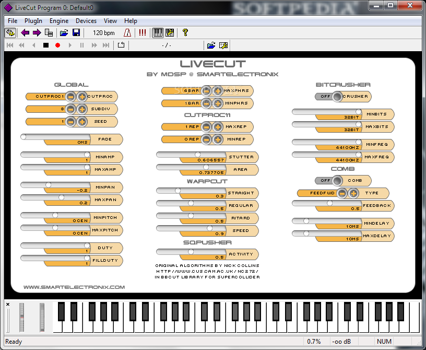Click the Straight slider knob

(177, 191)
